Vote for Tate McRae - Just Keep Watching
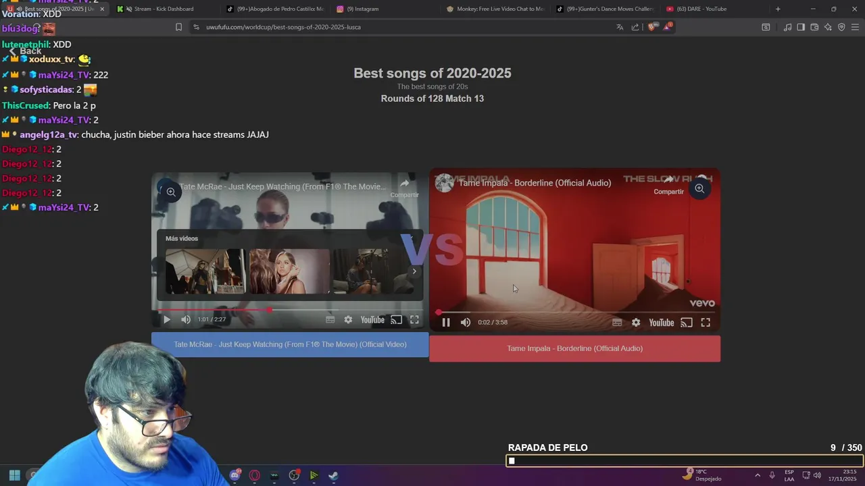The height and width of the screenshot is (486, 865). [x=290, y=344]
